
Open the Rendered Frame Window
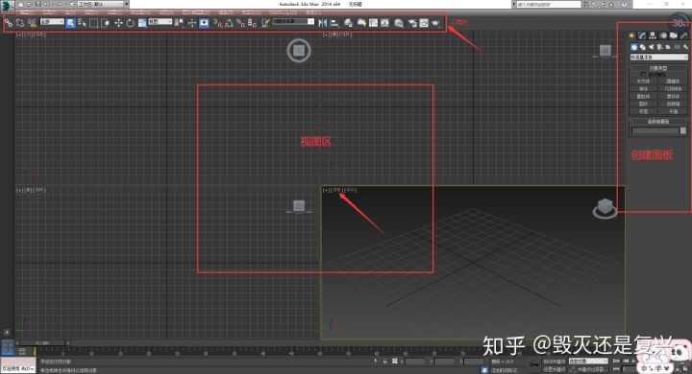pyautogui.click(x=424, y=22)
